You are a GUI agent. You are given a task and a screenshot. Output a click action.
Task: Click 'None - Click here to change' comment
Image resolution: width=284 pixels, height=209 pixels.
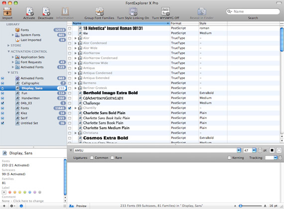pyautogui.click(x=22, y=201)
